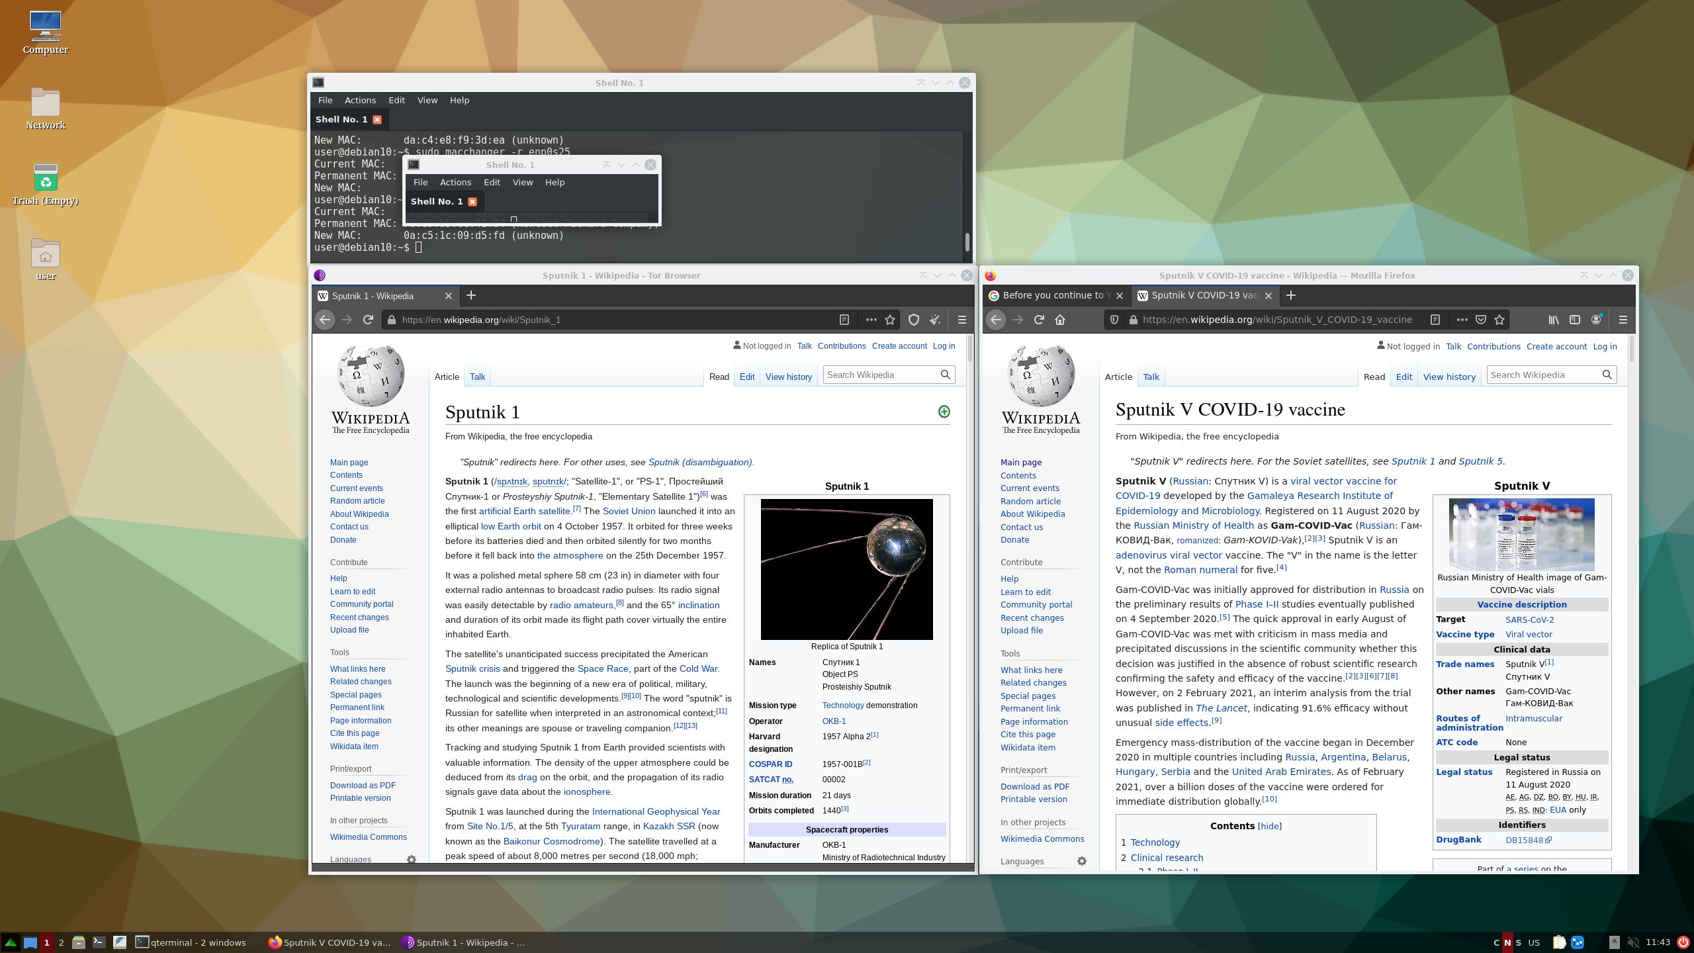Reload the Sputnik V page in Firefox
Viewport: 1694px width, 953px height.
[1039, 320]
